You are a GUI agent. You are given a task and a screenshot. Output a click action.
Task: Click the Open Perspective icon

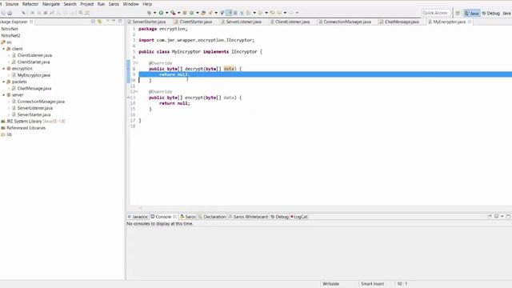458,13
